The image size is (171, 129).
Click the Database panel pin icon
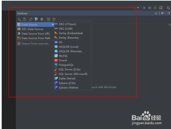(x=156, y=13)
